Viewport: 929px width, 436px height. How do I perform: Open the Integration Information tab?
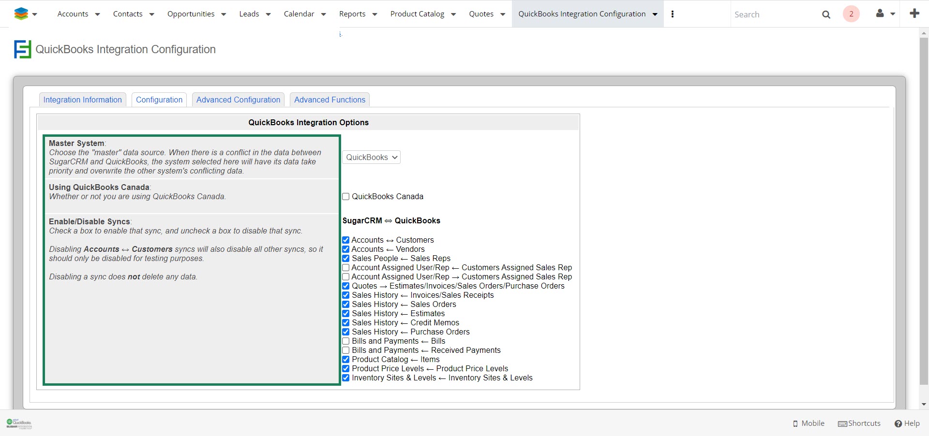83,100
